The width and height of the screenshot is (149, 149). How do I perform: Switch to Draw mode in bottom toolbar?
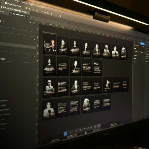click(95, 127)
